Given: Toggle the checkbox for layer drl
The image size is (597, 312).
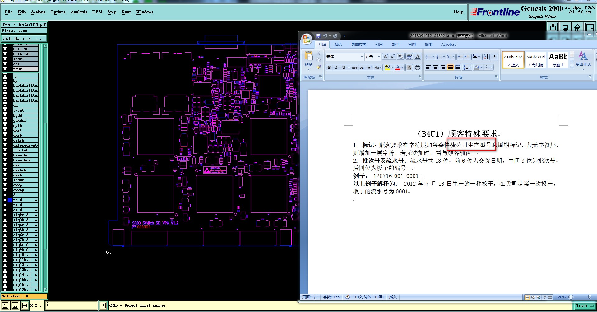Looking at the screenshot, I should point(5,64).
